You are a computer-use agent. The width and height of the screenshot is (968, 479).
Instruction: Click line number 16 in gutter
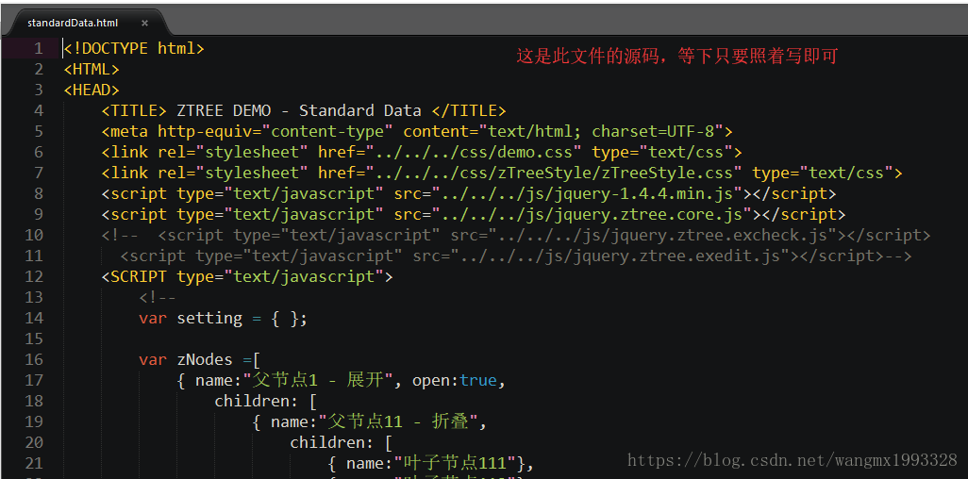click(x=34, y=360)
